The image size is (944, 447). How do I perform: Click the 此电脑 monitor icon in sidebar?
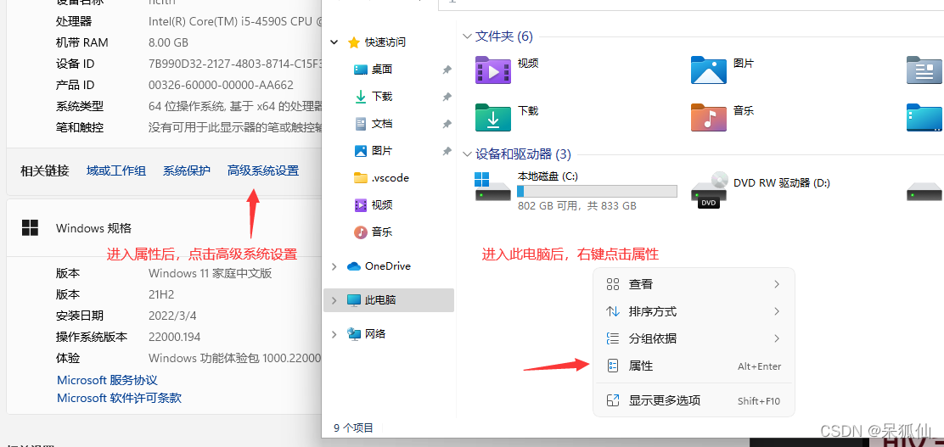[x=354, y=299]
